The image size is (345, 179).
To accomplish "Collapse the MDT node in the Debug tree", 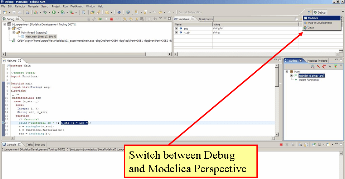I will click(9, 28).
